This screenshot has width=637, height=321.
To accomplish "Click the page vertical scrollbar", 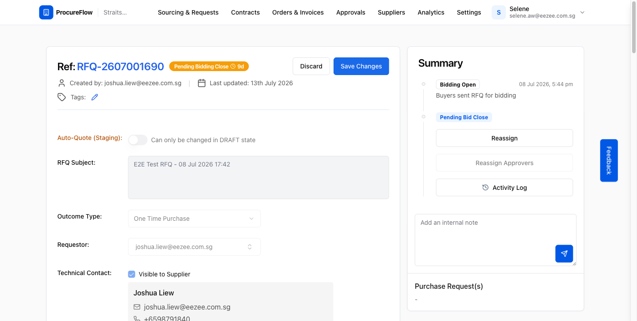I will click(x=633, y=26).
